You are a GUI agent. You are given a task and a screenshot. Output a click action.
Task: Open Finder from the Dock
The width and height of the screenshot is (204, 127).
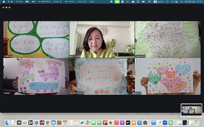pyautogui.click(x=8, y=123)
